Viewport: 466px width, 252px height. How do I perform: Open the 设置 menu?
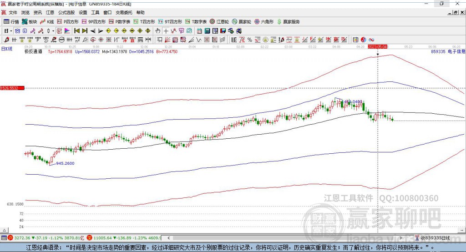point(83,12)
